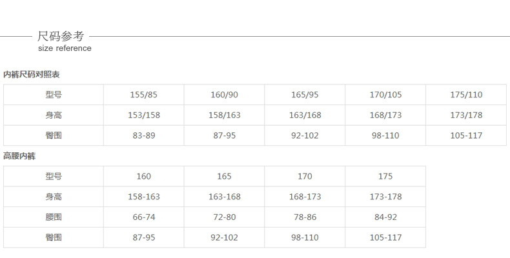Click the 168-173 height cell
Viewport: 510px width, 258px height.
305,197
